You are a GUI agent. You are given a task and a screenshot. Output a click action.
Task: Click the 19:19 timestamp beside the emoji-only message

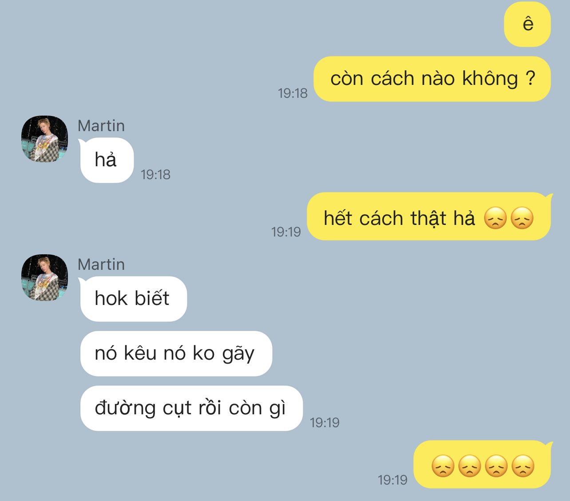(392, 480)
